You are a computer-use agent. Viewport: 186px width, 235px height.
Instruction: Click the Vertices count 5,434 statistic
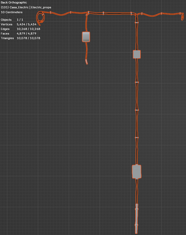pos(26,24)
